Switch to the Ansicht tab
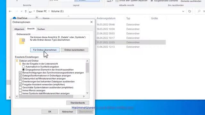 coord(31,29)
